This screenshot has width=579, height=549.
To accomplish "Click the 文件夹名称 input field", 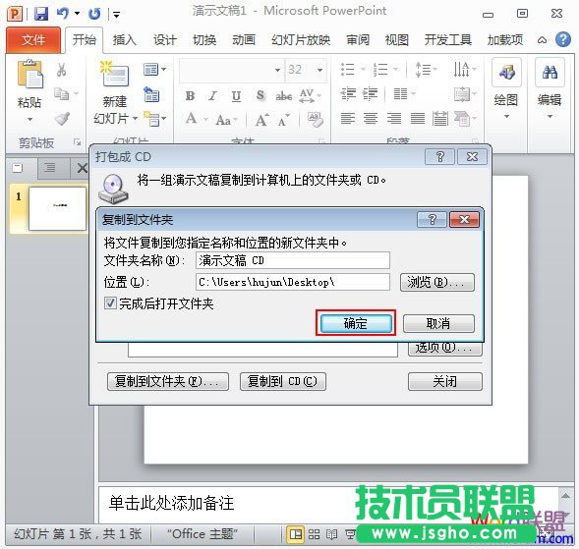I will 293,260.
